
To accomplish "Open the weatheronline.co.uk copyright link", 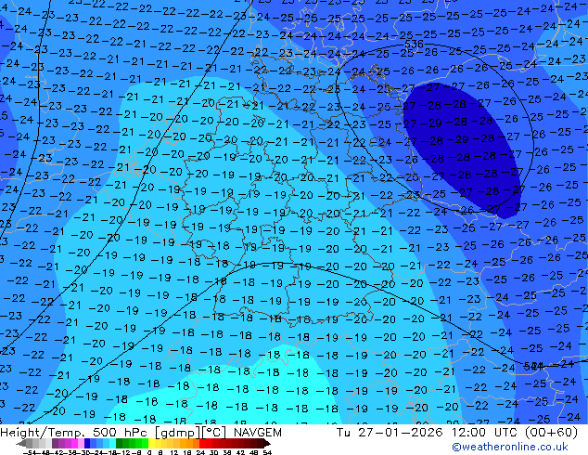I will coord(509,447).
